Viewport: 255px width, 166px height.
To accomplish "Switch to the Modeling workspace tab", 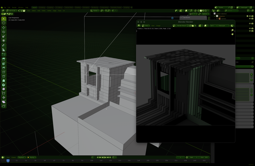I will pyautogui.click(x=42, y=8).
